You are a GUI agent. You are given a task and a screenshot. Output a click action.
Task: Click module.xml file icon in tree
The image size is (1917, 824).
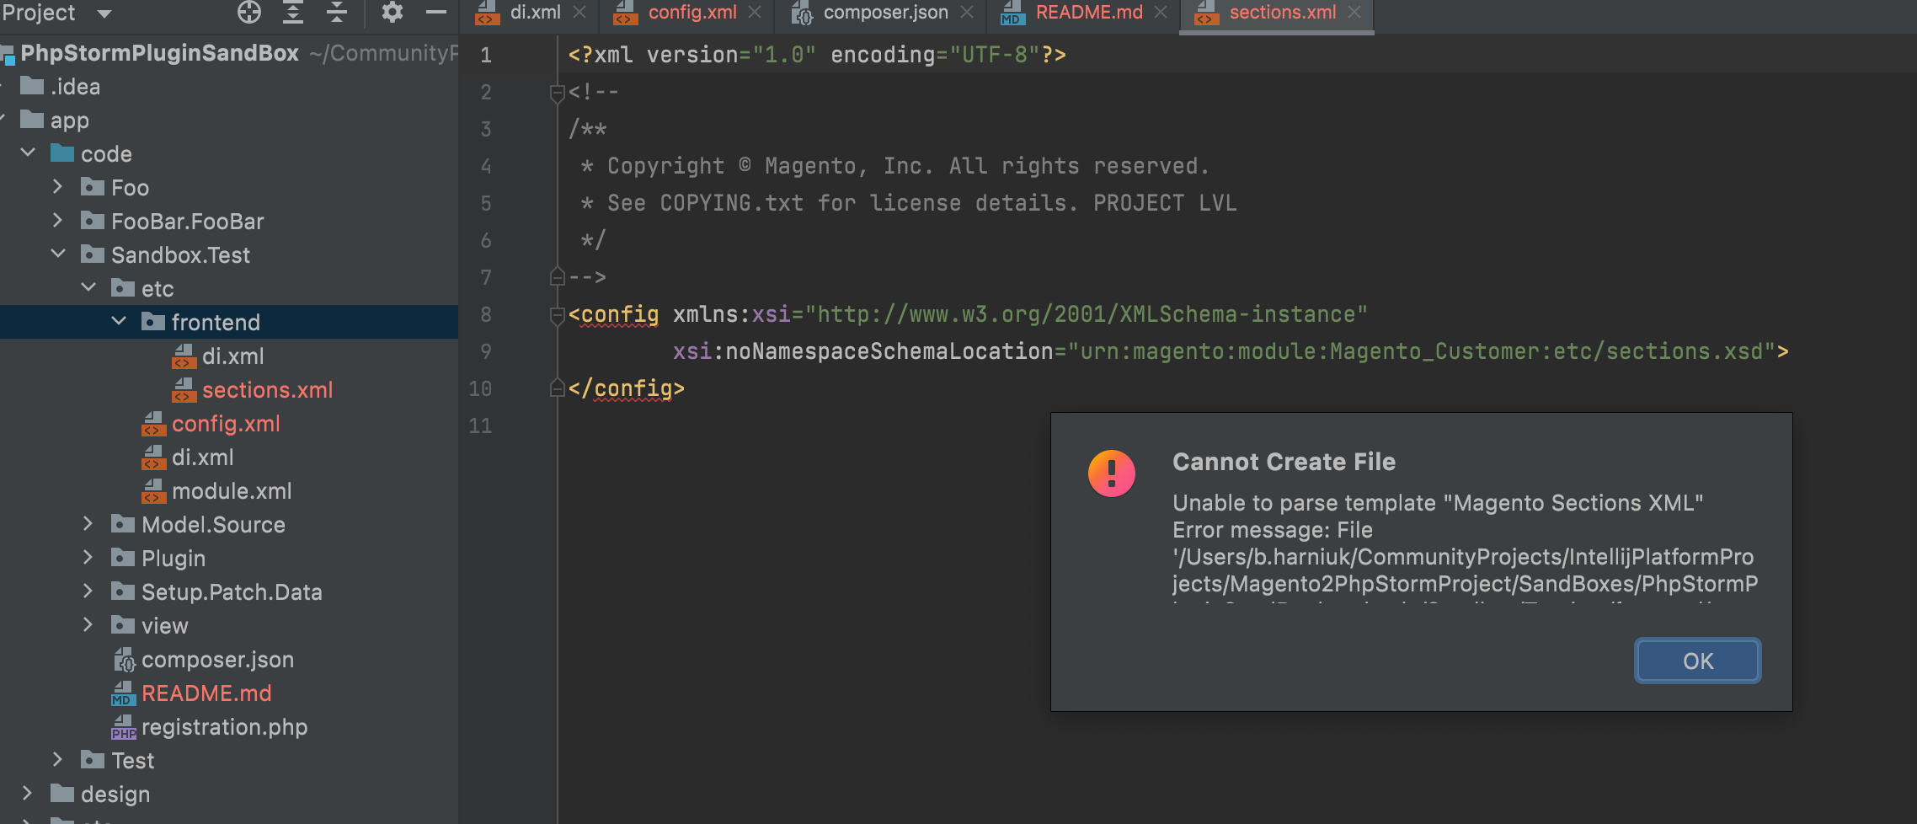153,491
